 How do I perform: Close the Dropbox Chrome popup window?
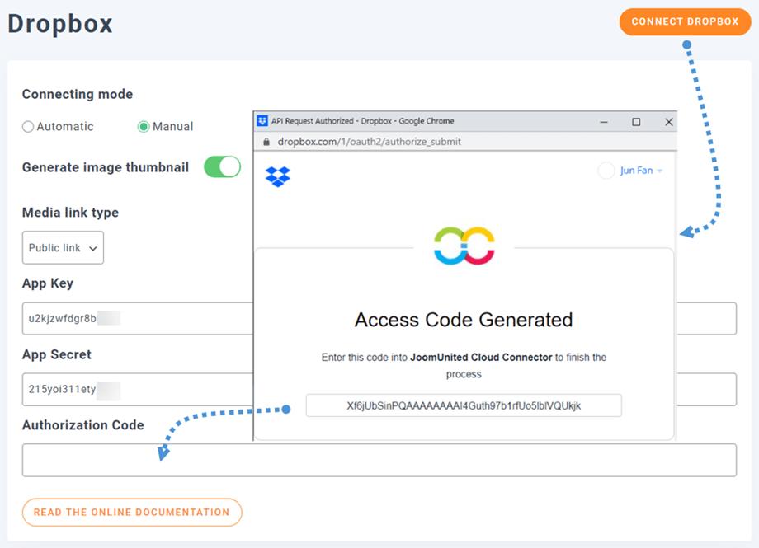point(668,122)
